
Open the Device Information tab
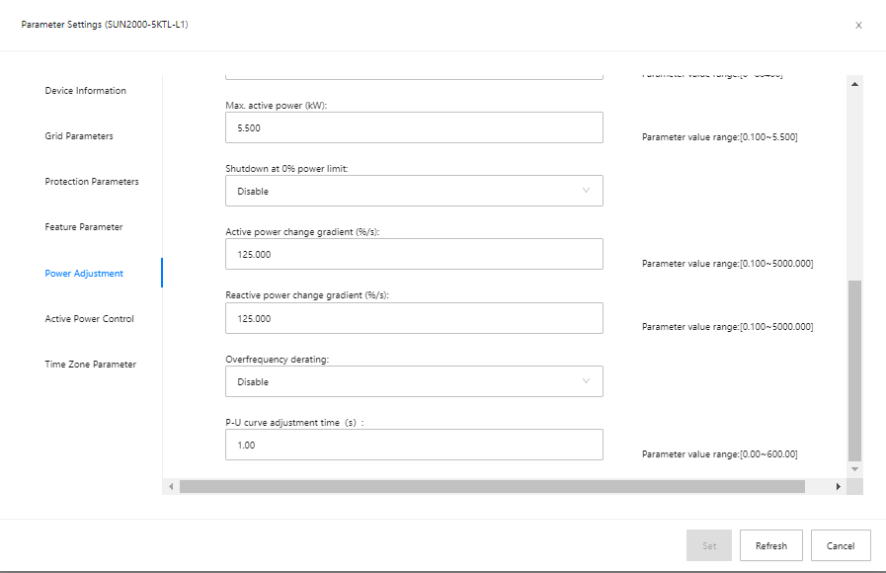86,91
